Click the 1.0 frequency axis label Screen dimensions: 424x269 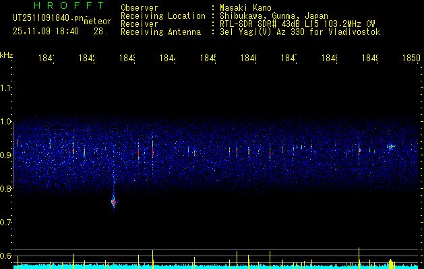pyautogui.click(x=5, y=122)
